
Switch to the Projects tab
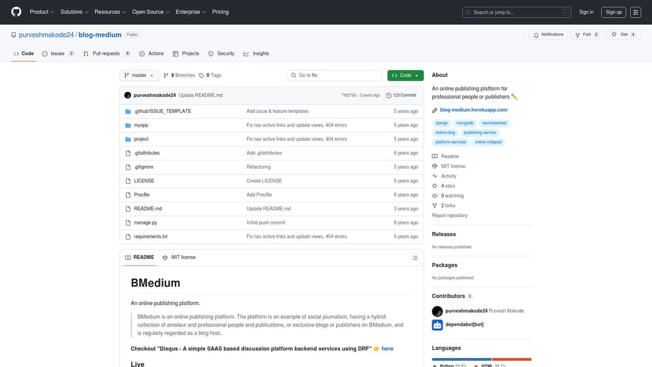(186, 54)
